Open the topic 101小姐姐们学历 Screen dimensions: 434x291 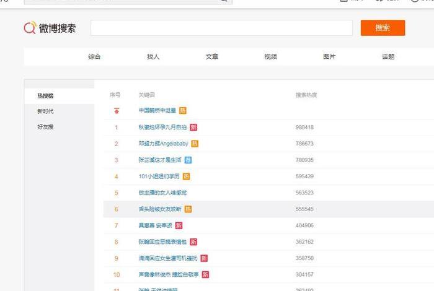(159, 176)
